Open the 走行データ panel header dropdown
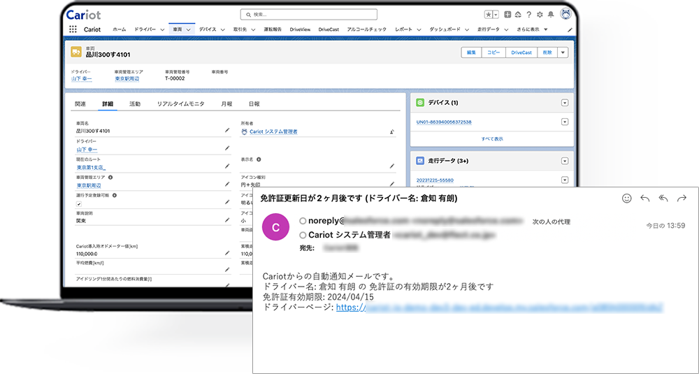 click(x=565, y=161)
